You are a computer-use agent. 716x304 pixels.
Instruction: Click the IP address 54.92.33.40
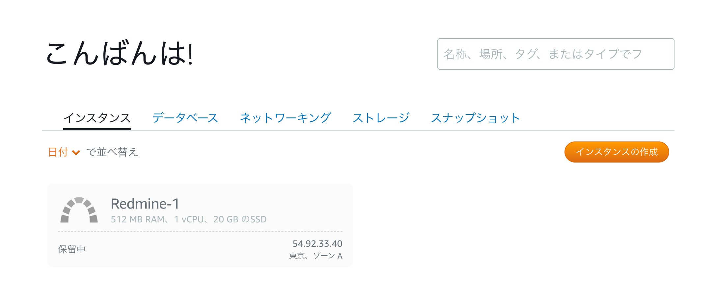pyautogui.click(x=317, y=243)
